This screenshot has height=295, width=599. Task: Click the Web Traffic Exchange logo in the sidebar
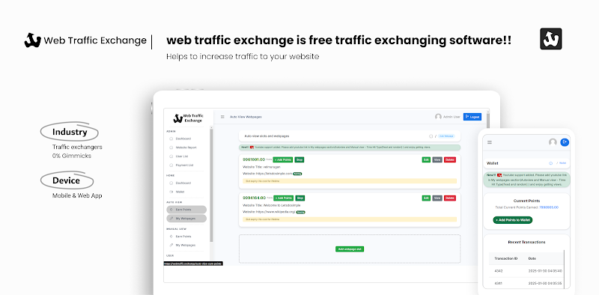click(x=188, y=118)
